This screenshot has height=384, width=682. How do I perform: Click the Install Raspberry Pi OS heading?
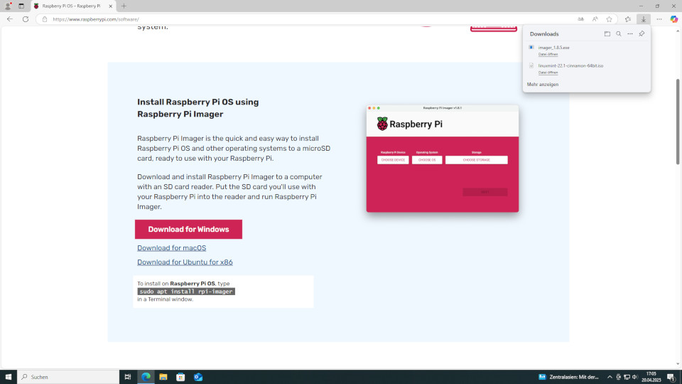(x=198, y=108)
